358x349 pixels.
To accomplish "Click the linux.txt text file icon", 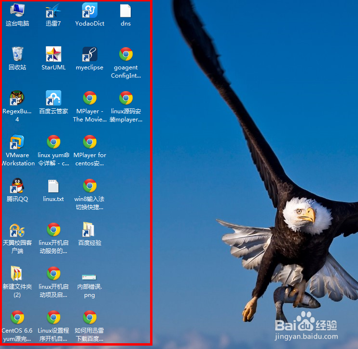I will point(54,186).
